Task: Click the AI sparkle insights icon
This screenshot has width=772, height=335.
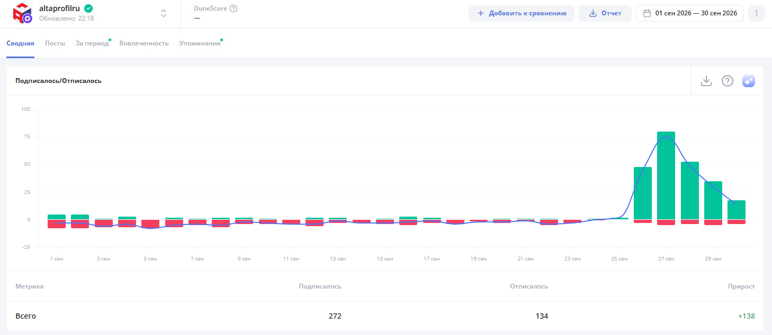Action: 749,81
